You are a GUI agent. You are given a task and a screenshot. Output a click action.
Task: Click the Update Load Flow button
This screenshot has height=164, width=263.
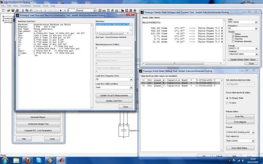coord(114,101)
